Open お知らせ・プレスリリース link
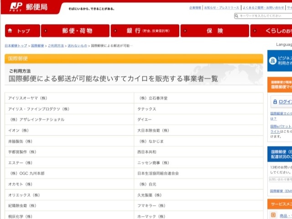The height and width of the screenshot is (219, 292). pos(222,8)
